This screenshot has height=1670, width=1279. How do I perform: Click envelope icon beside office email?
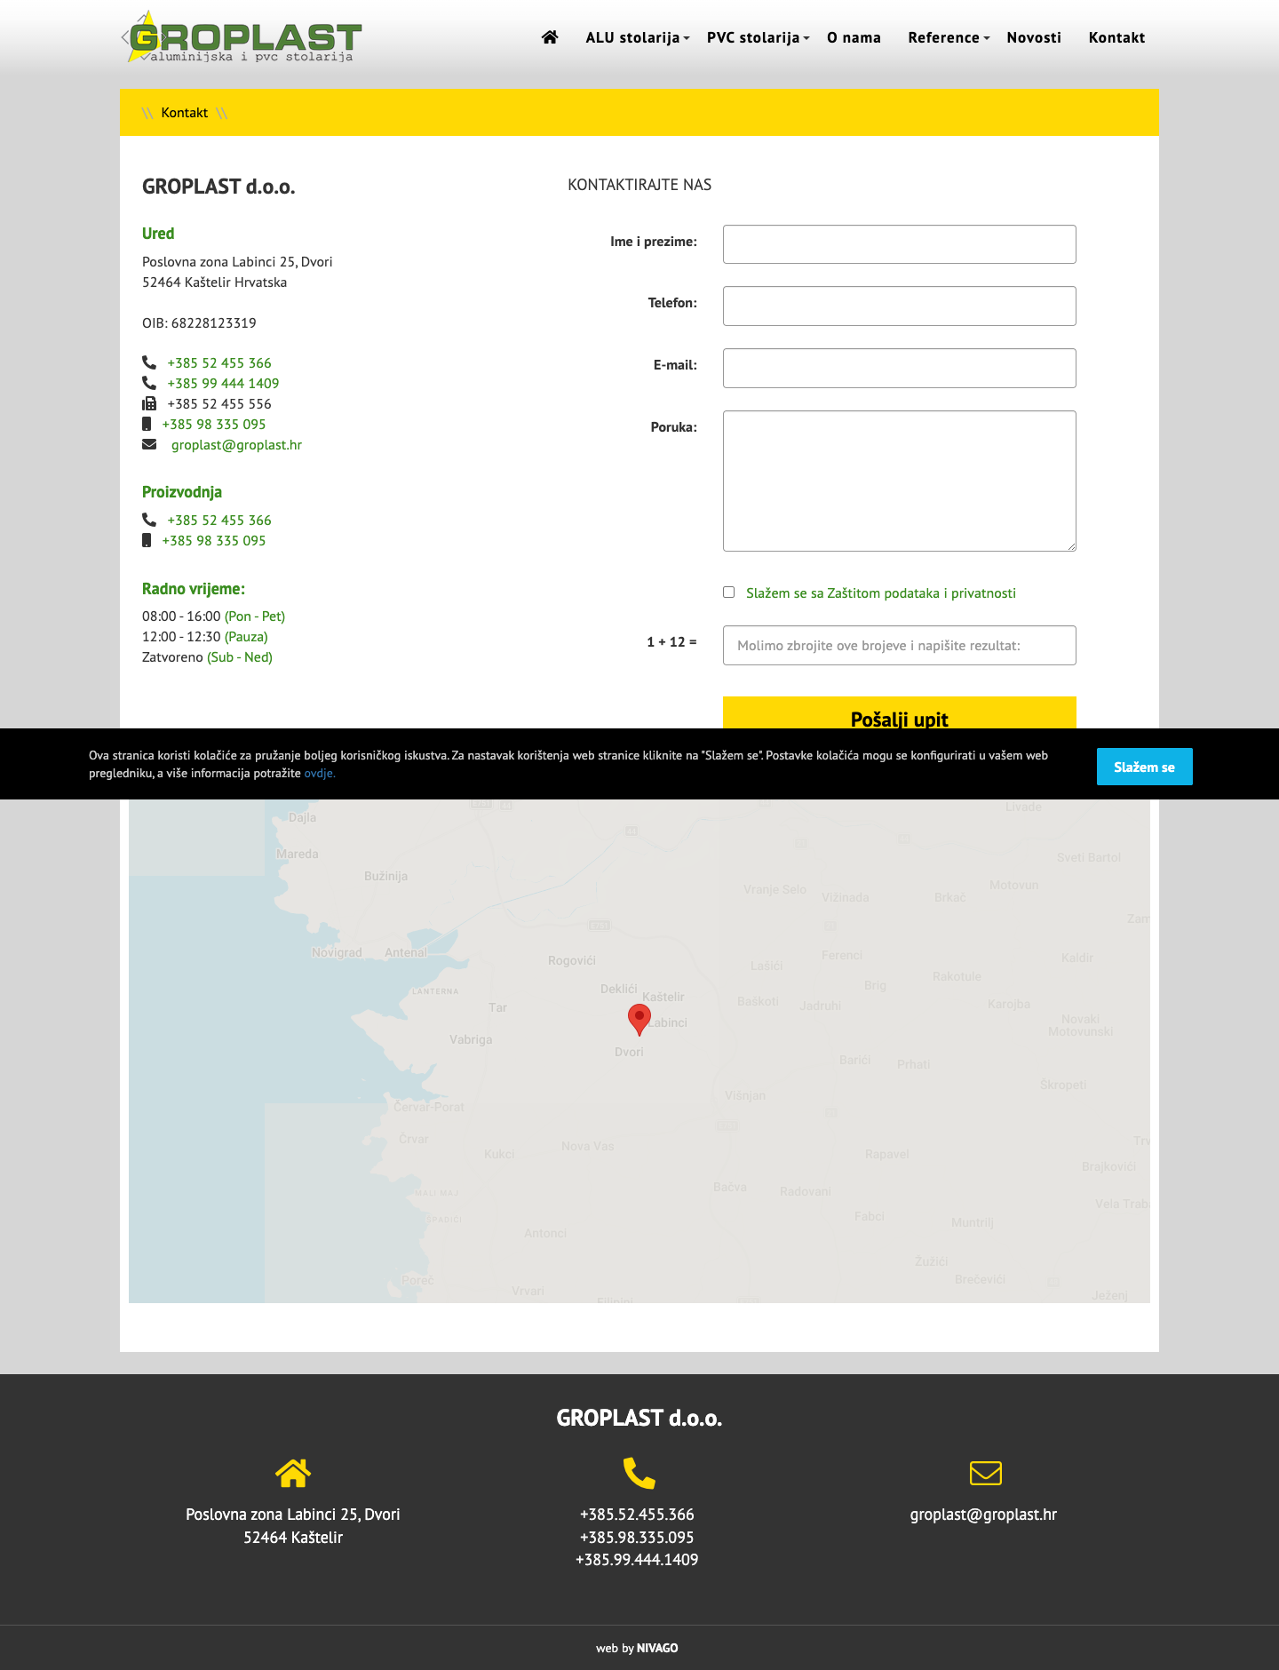[x=149, y=444]
